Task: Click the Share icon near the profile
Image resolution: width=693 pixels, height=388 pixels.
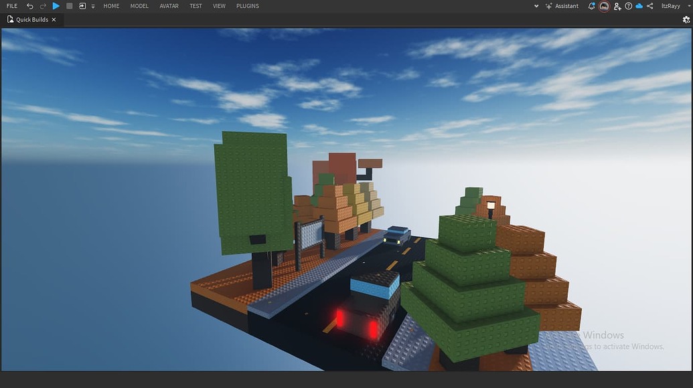Action: 649,6
